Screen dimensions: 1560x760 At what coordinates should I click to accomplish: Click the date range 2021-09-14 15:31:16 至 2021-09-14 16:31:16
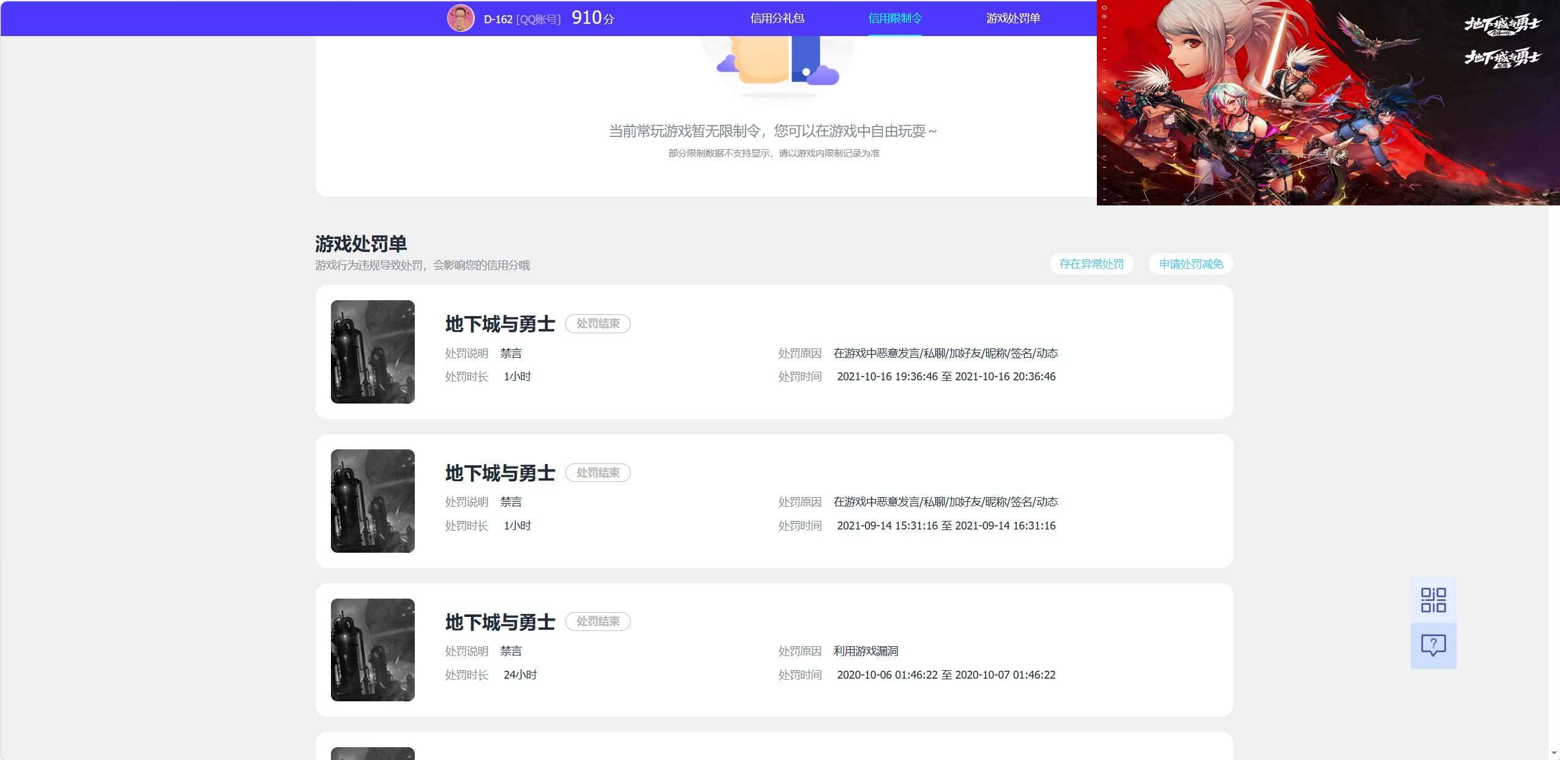click(946, 526)
